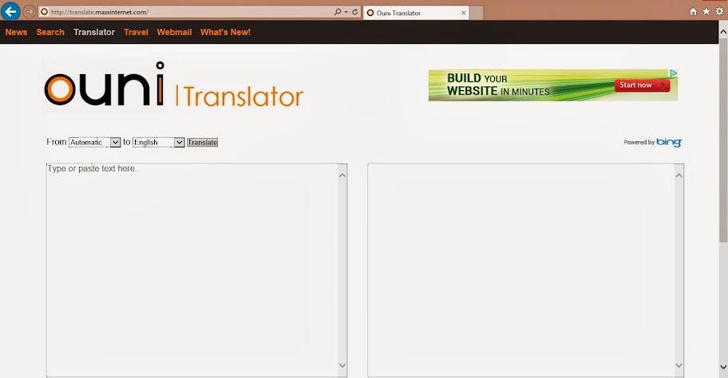This screenshot has width=728, height=378.
Task: Click the Translator heading text
Action: tap(243, 96)
